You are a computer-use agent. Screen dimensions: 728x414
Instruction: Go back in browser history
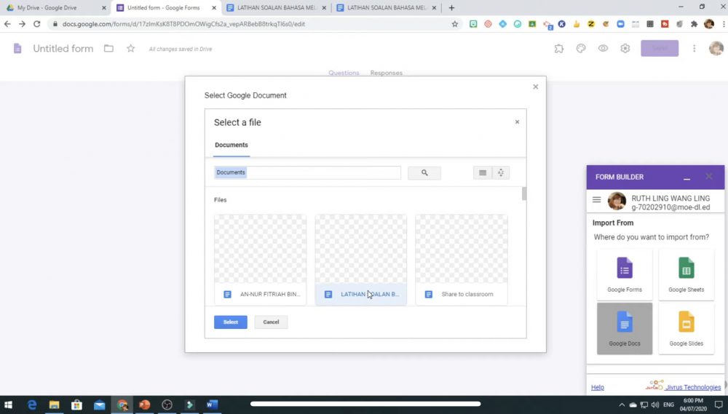coord(7,24)
